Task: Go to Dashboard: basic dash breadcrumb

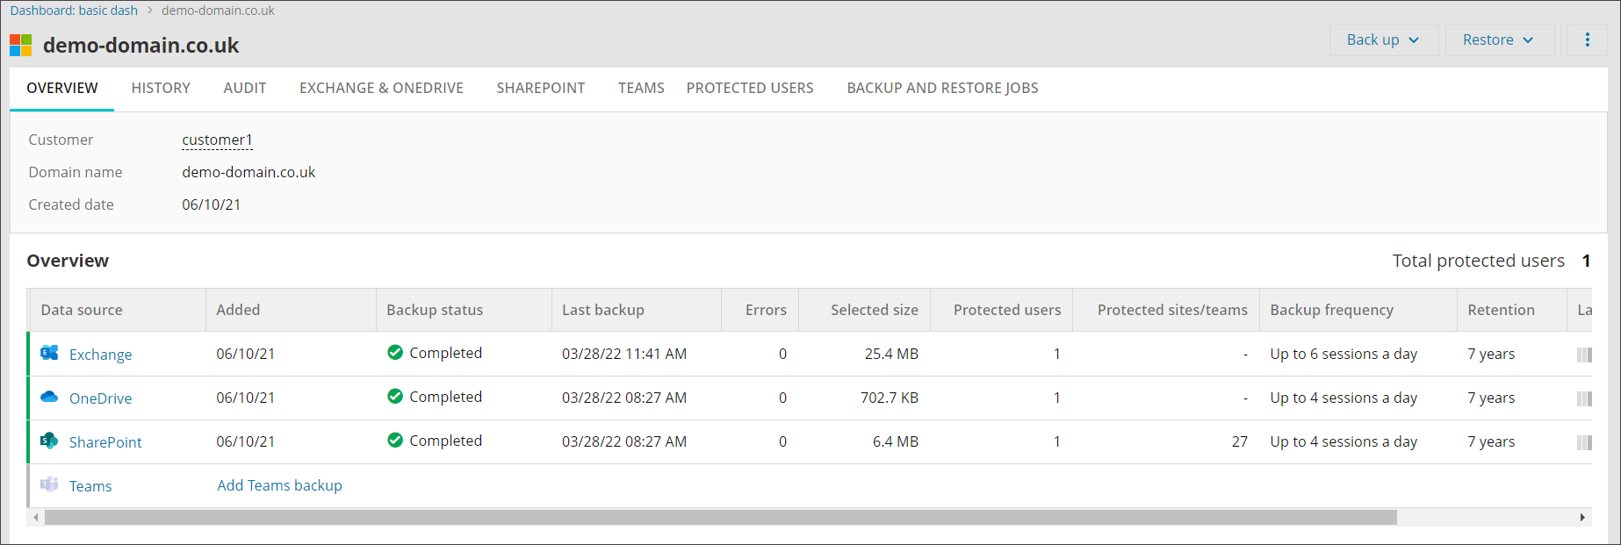Action: (74, 11)
